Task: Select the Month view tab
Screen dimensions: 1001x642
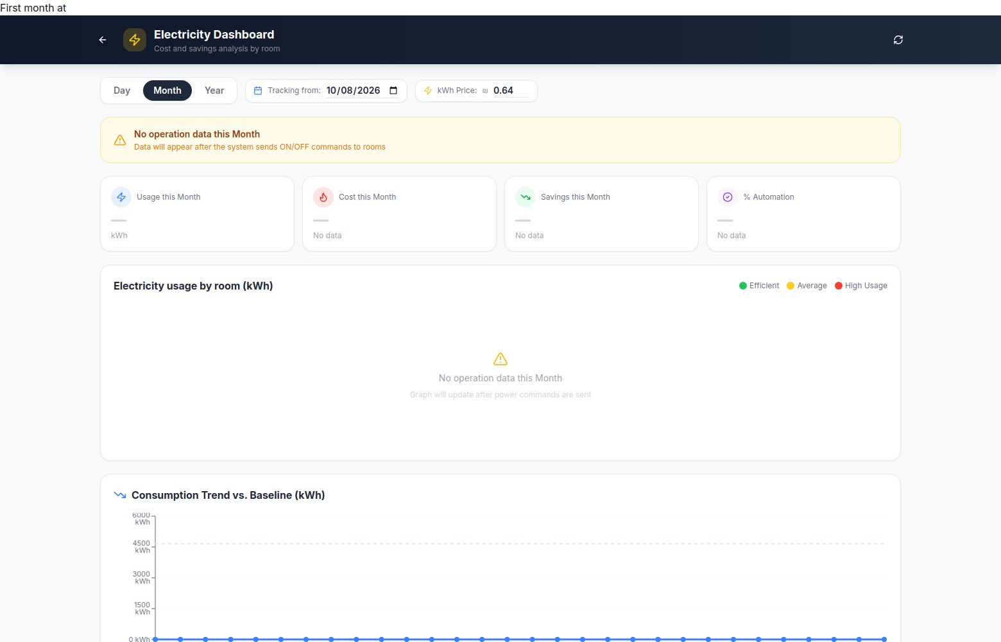Action: 167,91
